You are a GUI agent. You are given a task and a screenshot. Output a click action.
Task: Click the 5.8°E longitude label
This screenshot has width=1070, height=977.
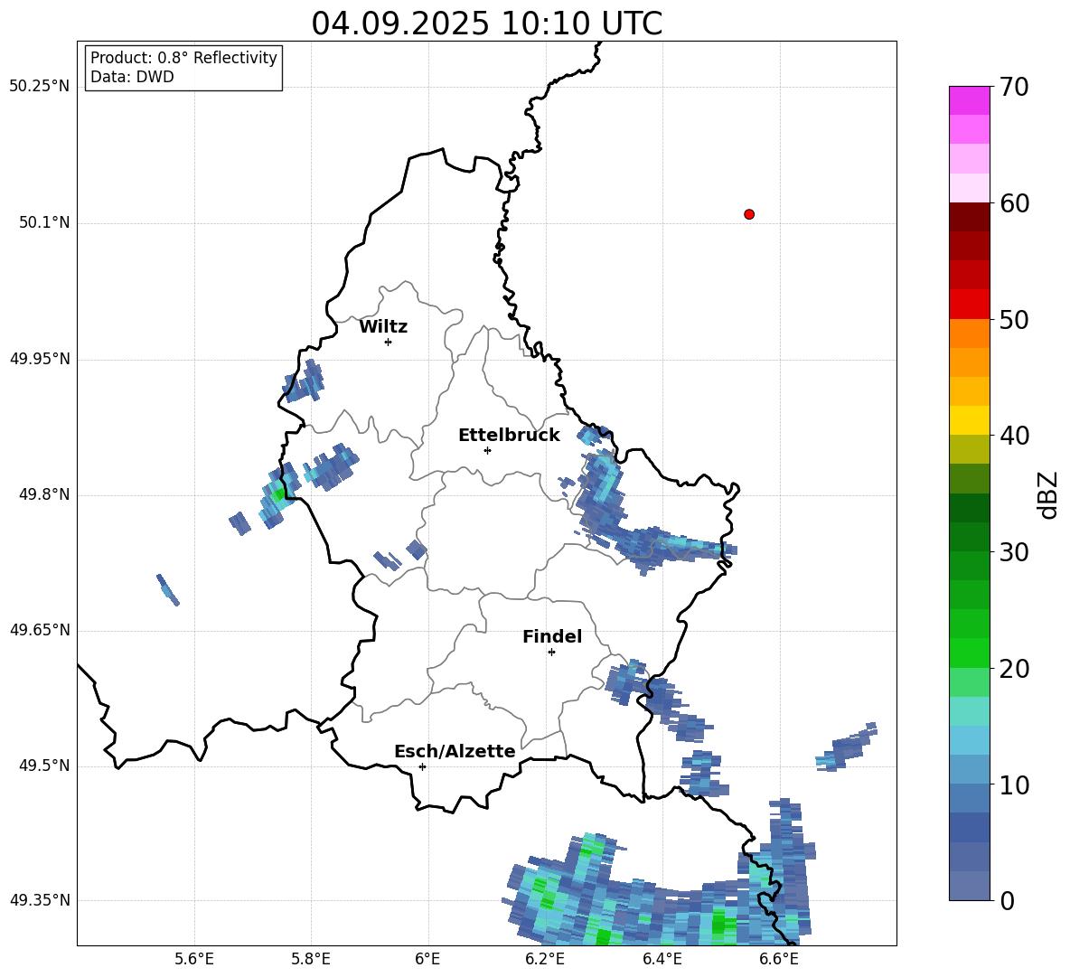[x=311, y=959]
